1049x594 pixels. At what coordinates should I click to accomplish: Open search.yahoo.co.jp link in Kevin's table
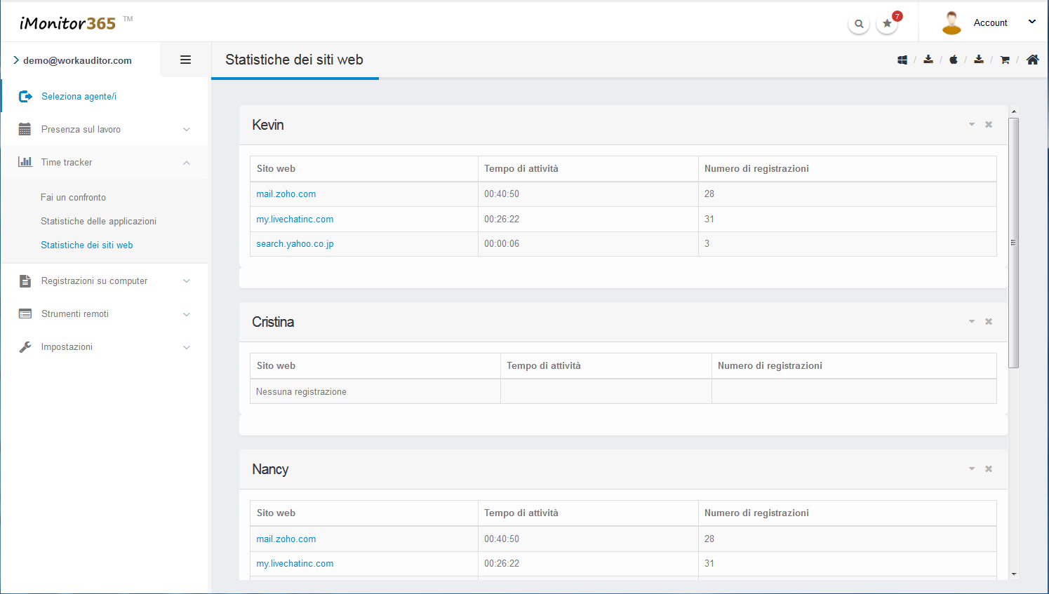coord(295,244)
